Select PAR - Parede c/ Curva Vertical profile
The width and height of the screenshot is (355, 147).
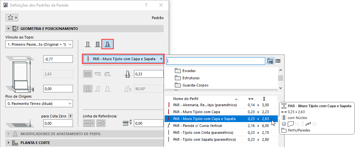[221, 126]
